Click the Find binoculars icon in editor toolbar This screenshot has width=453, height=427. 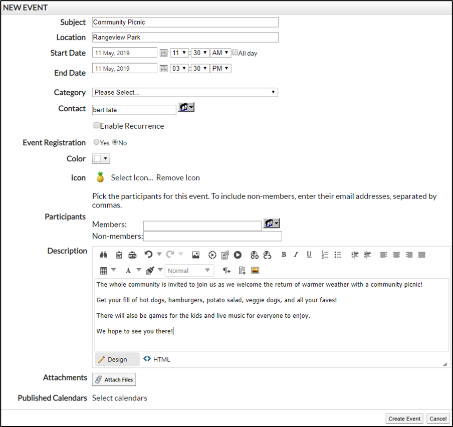pyautogui.click(x=104, y=255)
